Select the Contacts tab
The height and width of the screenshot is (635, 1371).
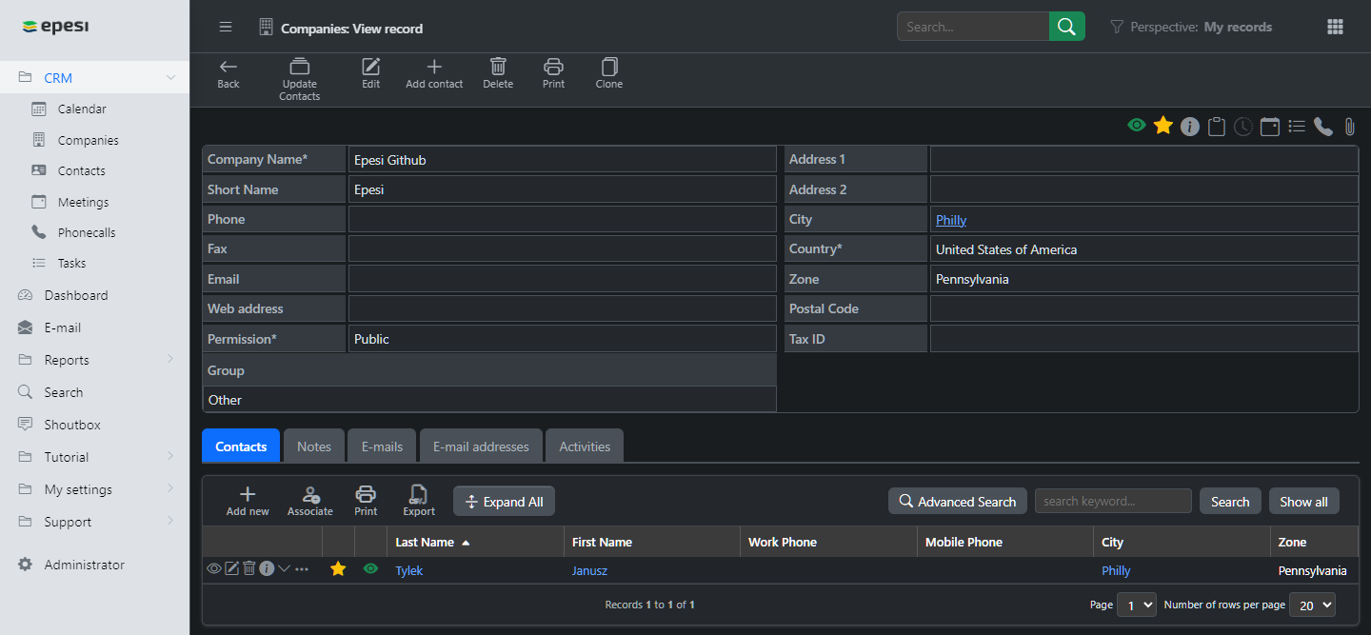pyautogui.click(x=241, y=446)
